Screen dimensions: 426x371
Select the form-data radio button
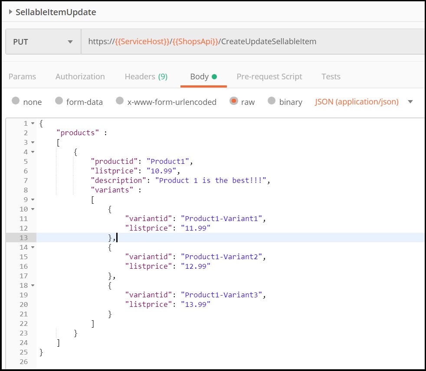(59, 101)
